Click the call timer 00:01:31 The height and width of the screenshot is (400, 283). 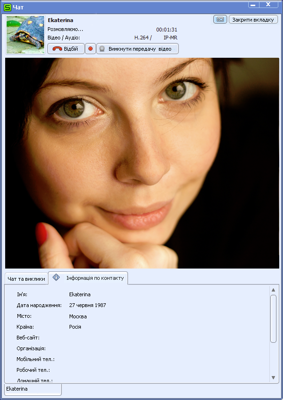tap(167, 30)
